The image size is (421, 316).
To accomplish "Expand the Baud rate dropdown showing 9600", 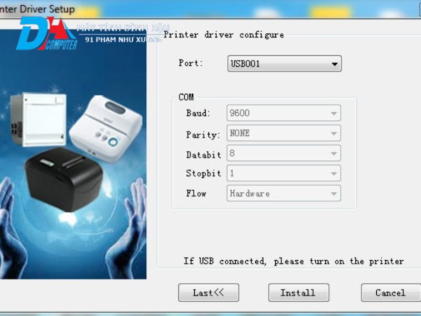I will [x=284, y=113].
